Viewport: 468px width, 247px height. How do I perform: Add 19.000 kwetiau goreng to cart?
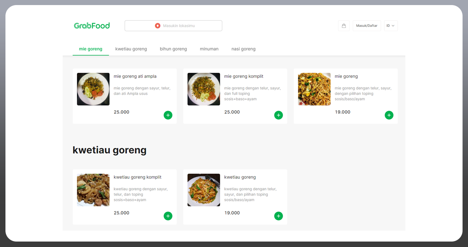coord(278,216)
